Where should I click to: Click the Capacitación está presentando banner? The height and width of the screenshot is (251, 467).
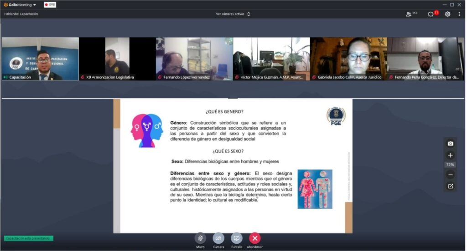pos(29,238)
